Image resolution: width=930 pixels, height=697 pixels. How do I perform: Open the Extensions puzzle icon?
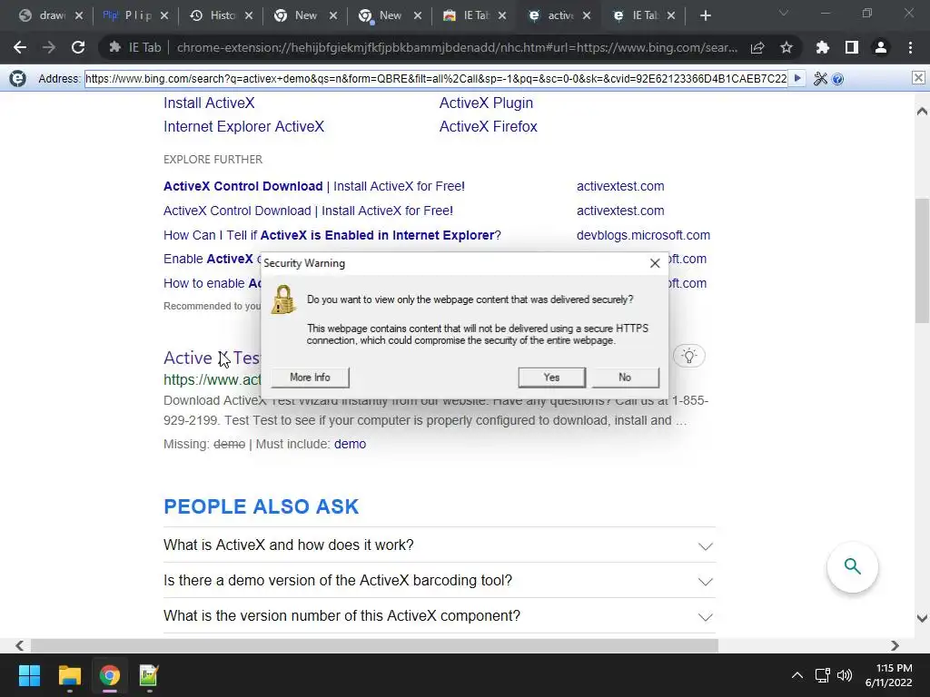click(823, 47)
